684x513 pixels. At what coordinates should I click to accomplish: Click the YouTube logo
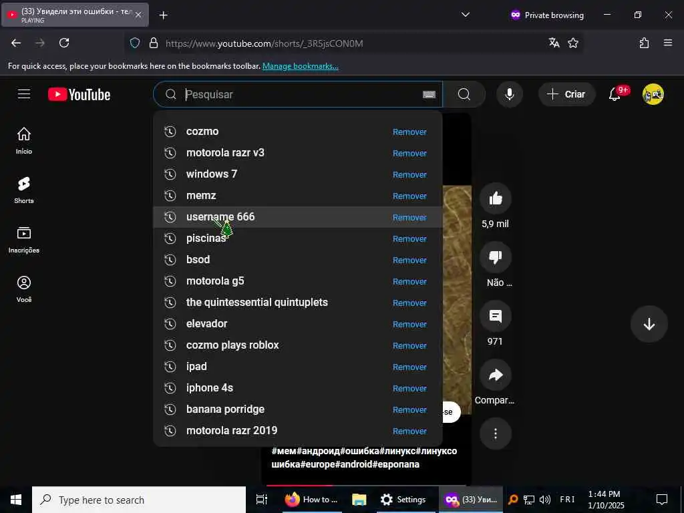click(x=79, y=95)
